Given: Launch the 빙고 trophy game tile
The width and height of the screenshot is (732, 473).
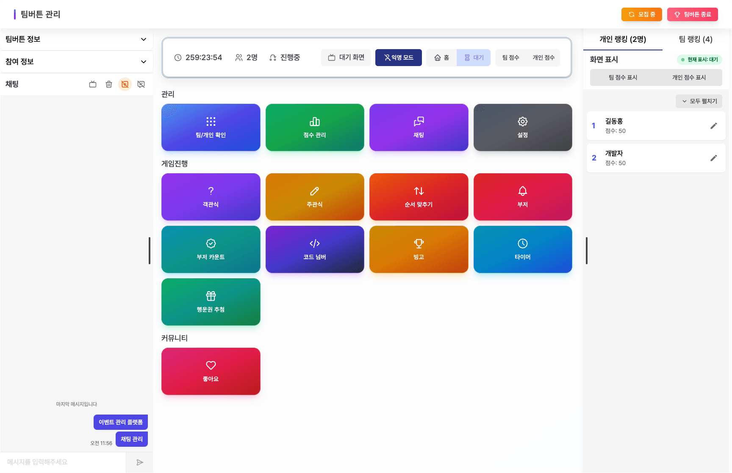Looking at the screenshot, I should click(419, 249).
